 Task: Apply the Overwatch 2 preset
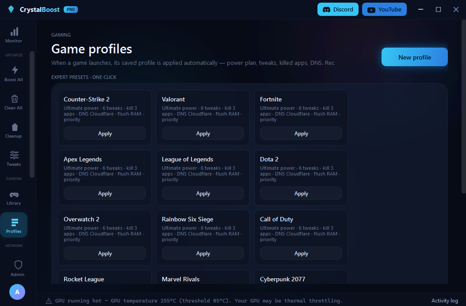tap(105, 253)
